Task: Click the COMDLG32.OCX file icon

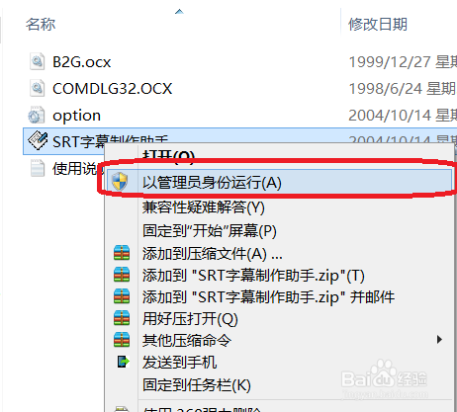Action: point(37,88)
